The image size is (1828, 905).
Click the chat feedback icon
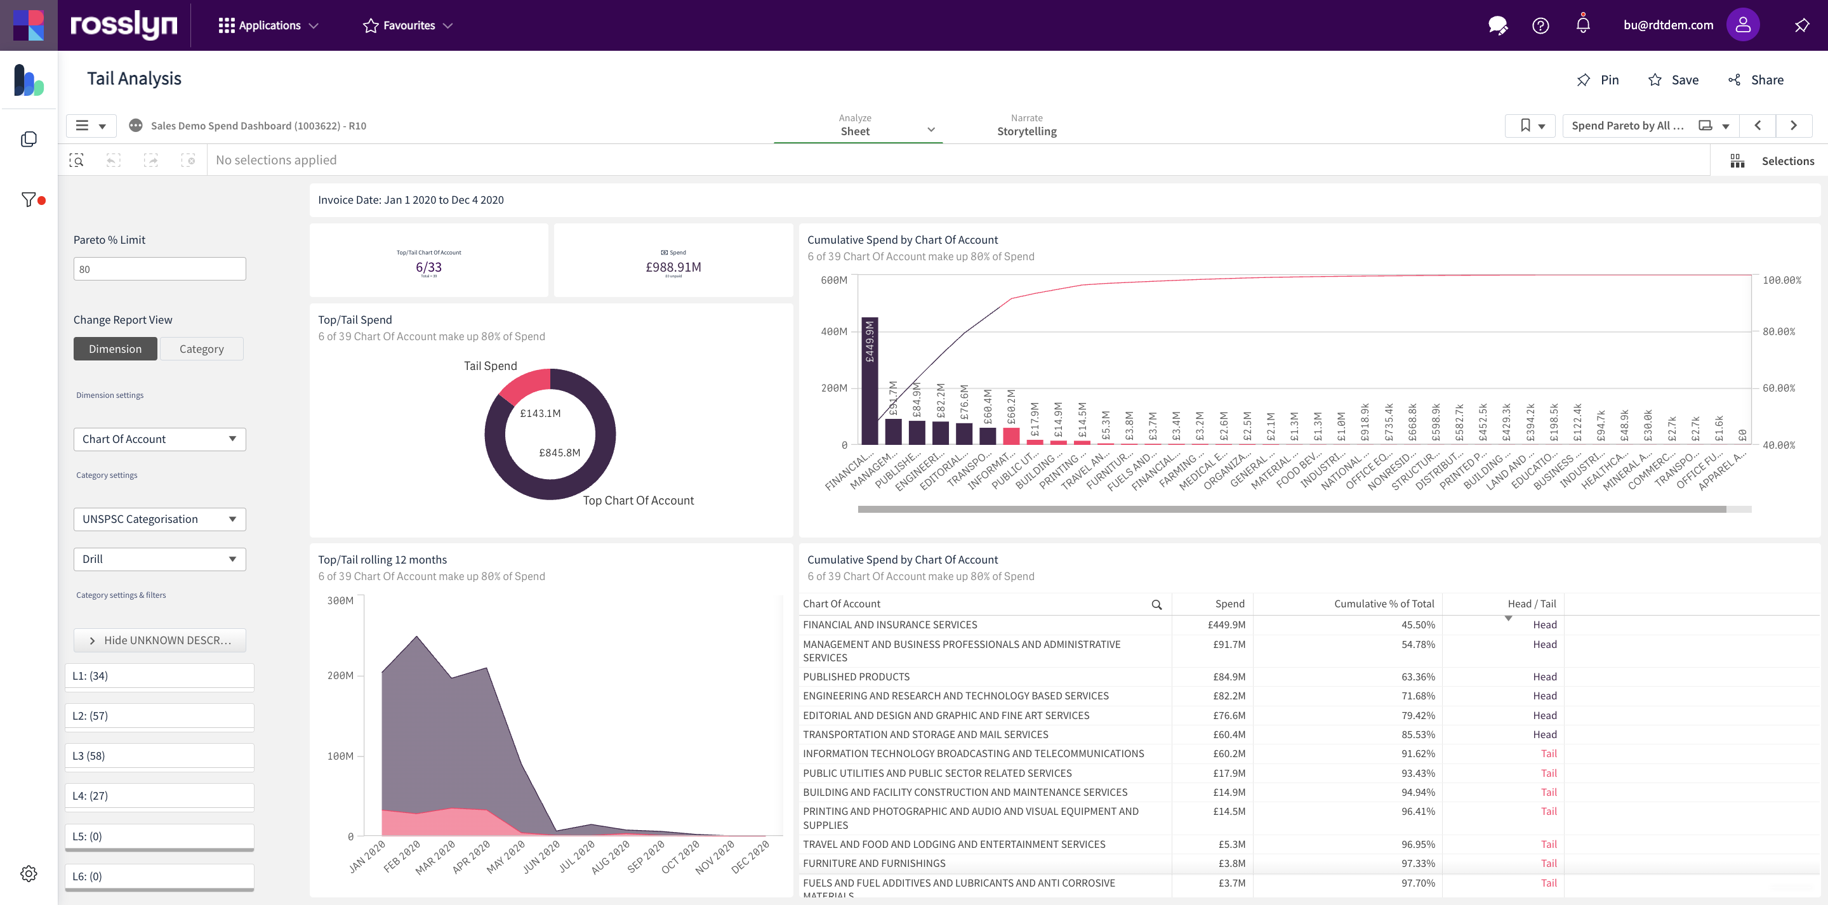pyautogui.click(x=1497, y=25)
